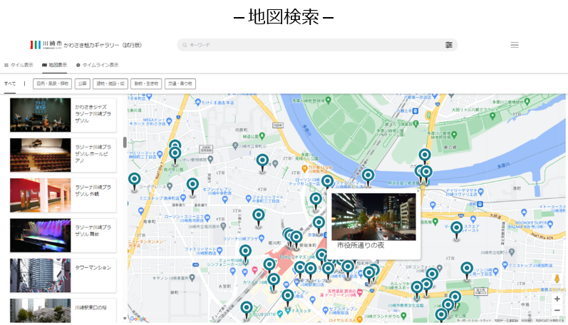Click the Google logo on map

(x=138, y=319)
